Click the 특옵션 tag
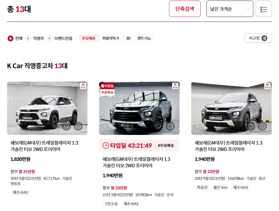Viewport: 279px width, 211px height. click(x=202, y=187)
